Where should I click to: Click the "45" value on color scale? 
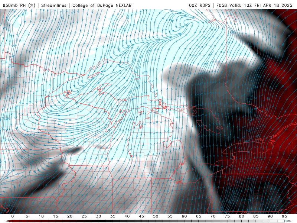coord(141,216)
